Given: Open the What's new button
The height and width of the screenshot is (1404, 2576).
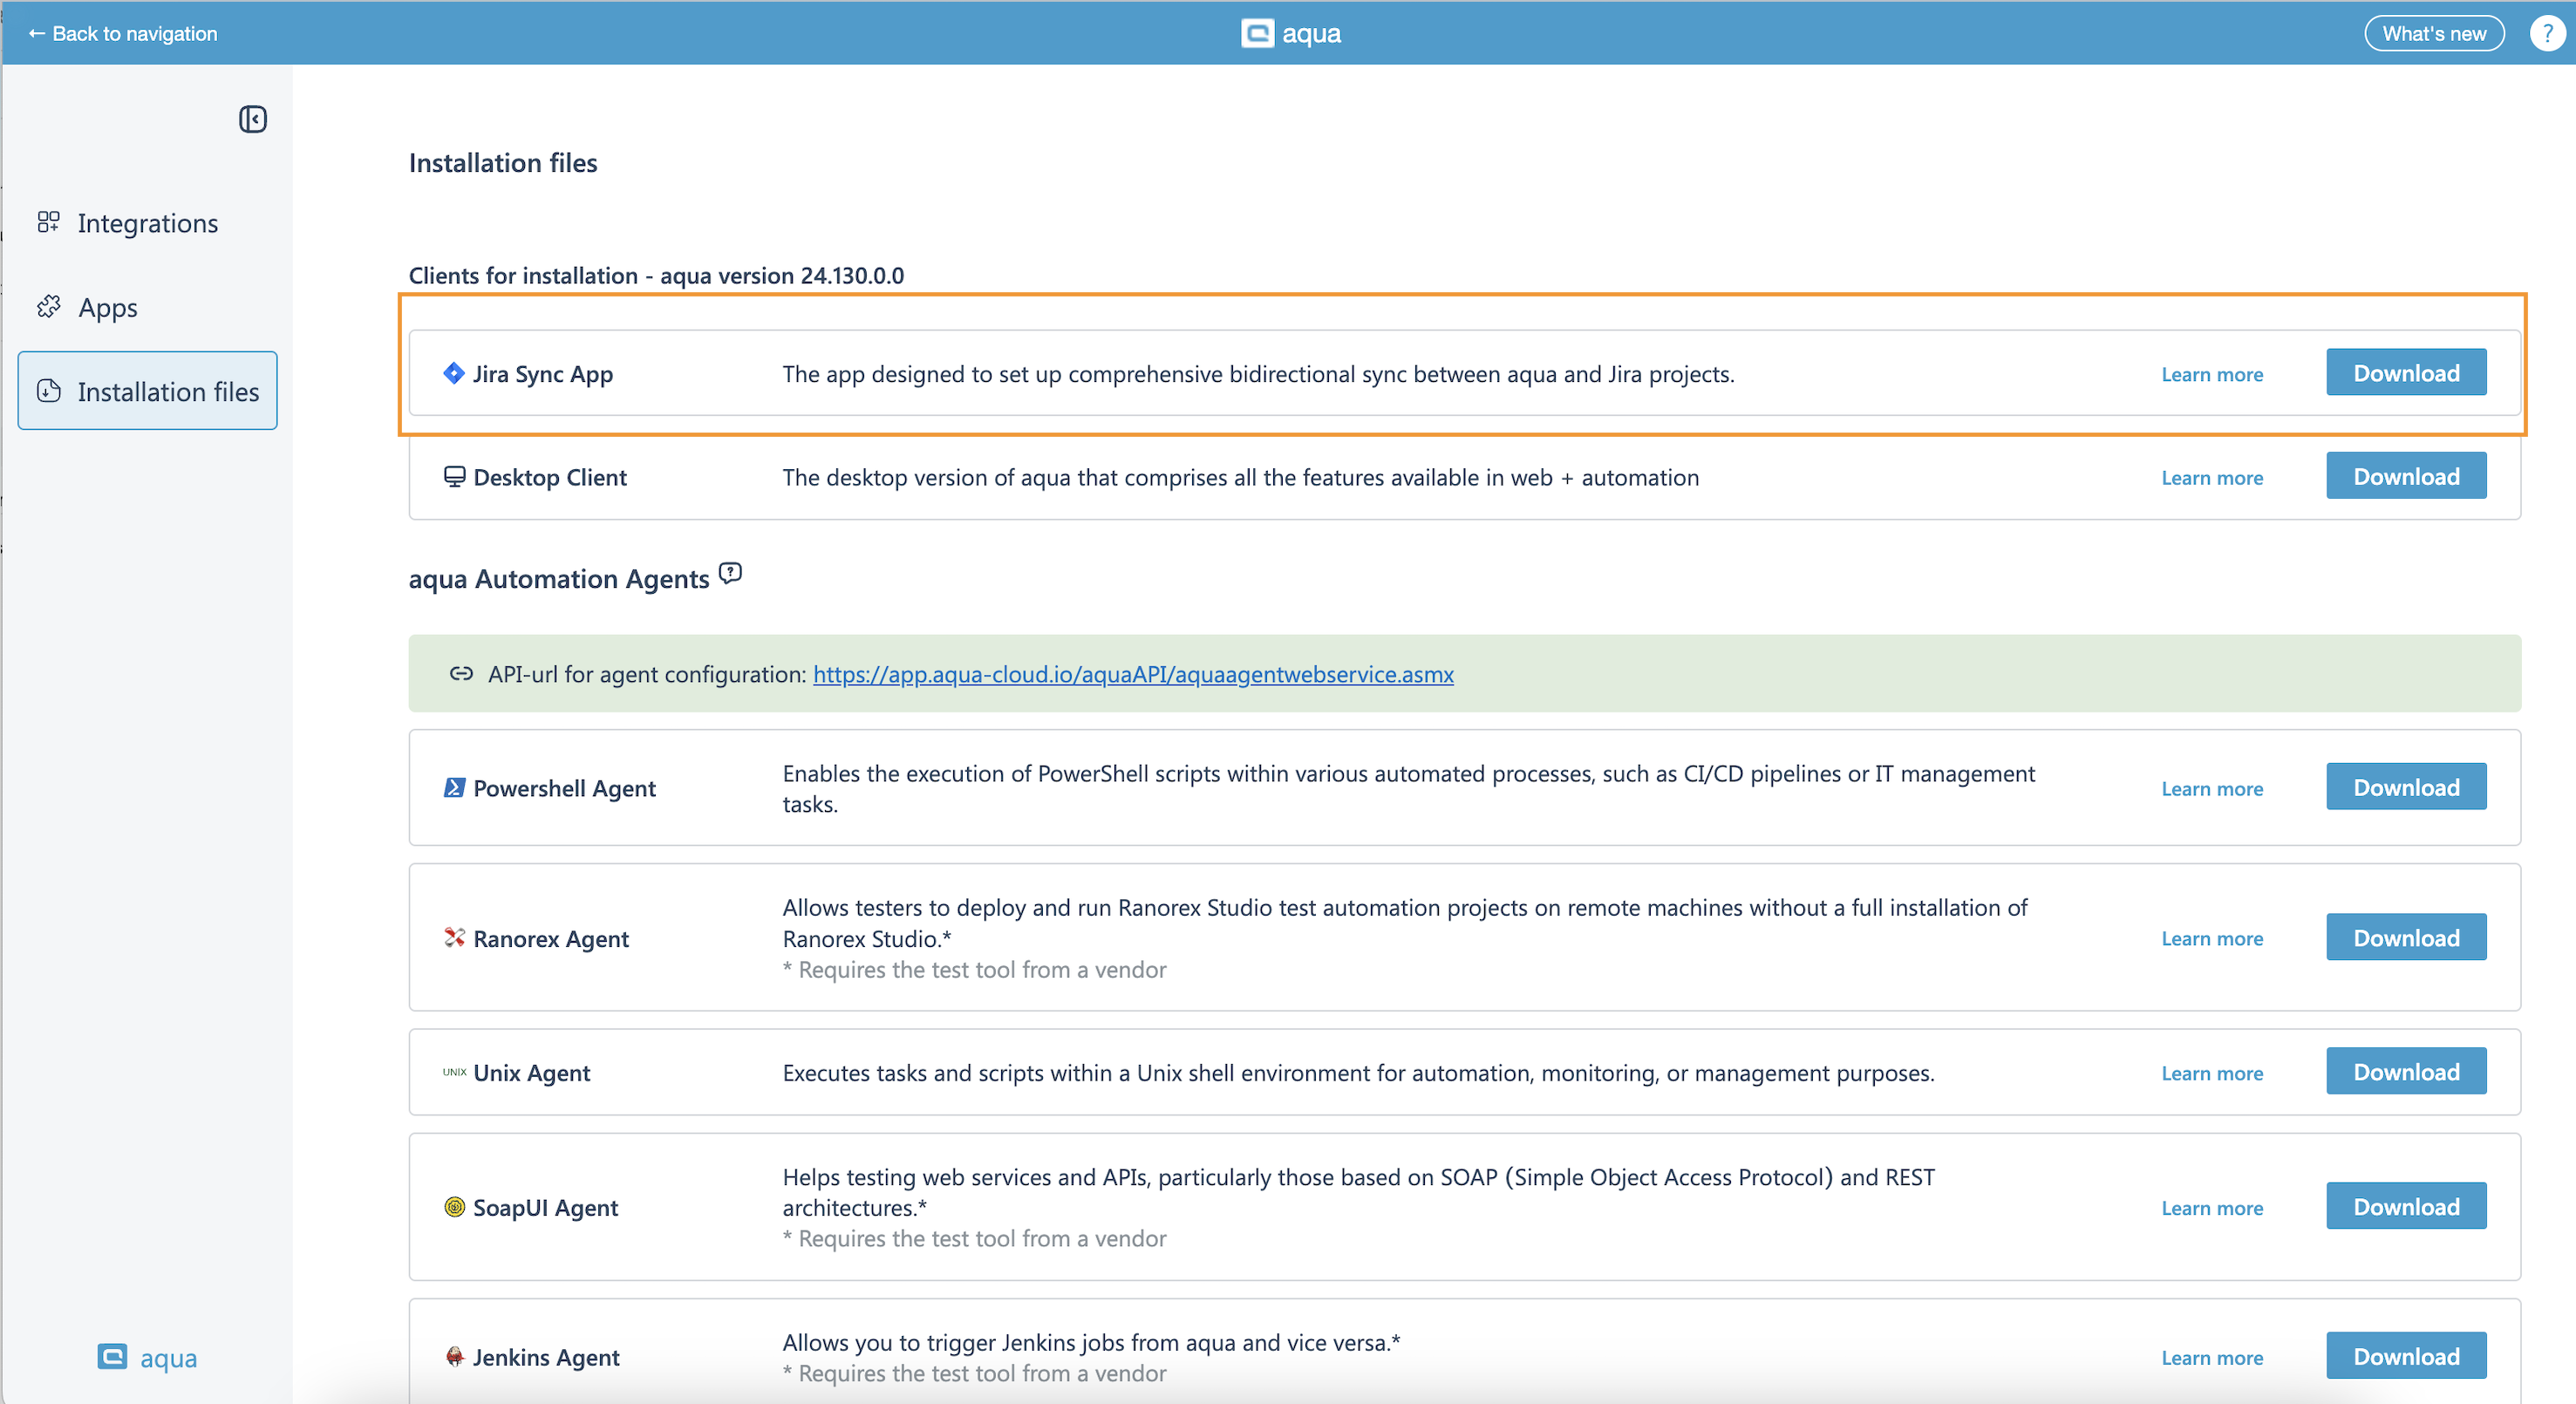Looking at the screenshot, I should click(x=2433, y=33).
